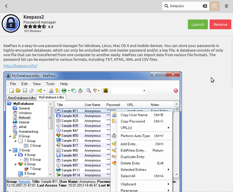Click the red close-database icon in the toolbar
The height and width of the screenshot is (192, 233).
click(176, 91)
